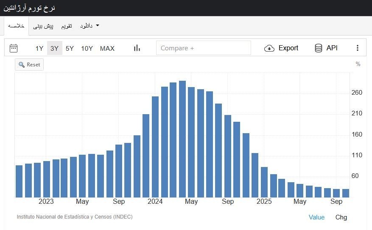Expand the دانلود dropdown menu
This screenshot has width=372, height=230.
coord(89,26)
